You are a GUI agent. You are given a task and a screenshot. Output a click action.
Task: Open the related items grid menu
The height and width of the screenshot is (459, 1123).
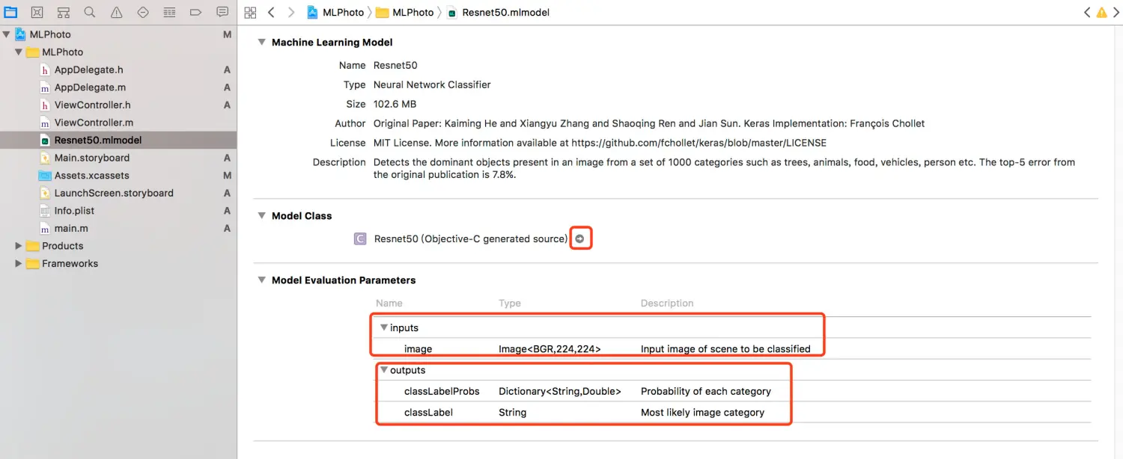pyautogui.click(x=251, y=12)
